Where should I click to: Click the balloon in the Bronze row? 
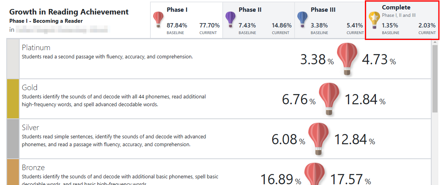click(x=315, y=174)
